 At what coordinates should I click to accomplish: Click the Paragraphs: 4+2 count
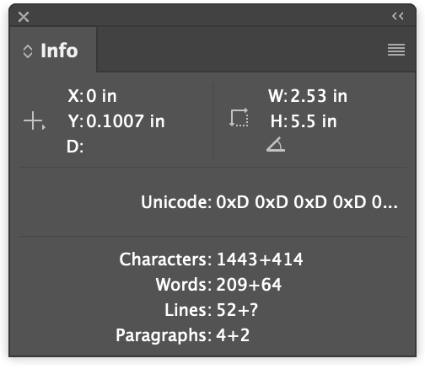(x=183, y=335)
